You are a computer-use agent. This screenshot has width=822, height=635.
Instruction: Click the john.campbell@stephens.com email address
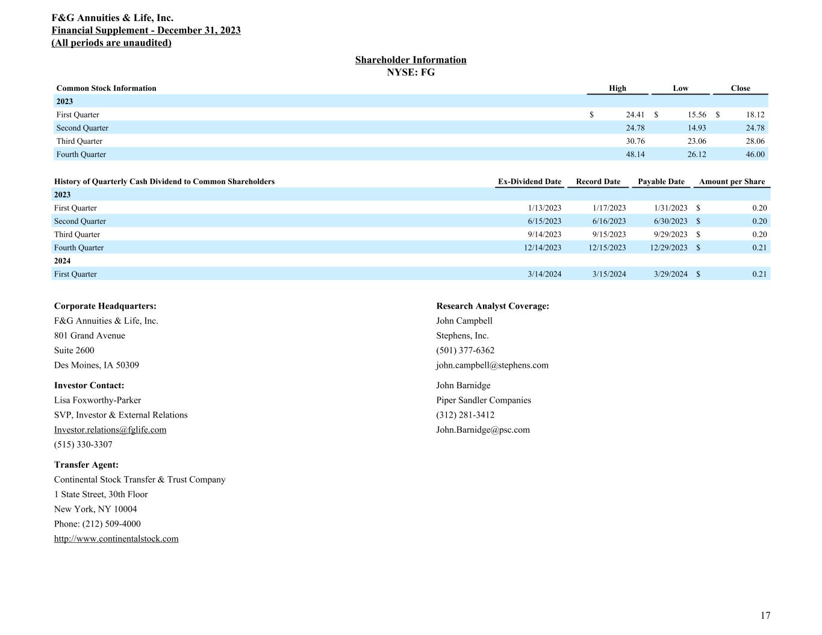[492, 365]
